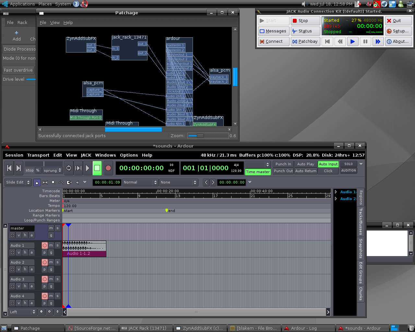
Task: Start playback with Ardour play arrow
Action: tap(88, 168)
